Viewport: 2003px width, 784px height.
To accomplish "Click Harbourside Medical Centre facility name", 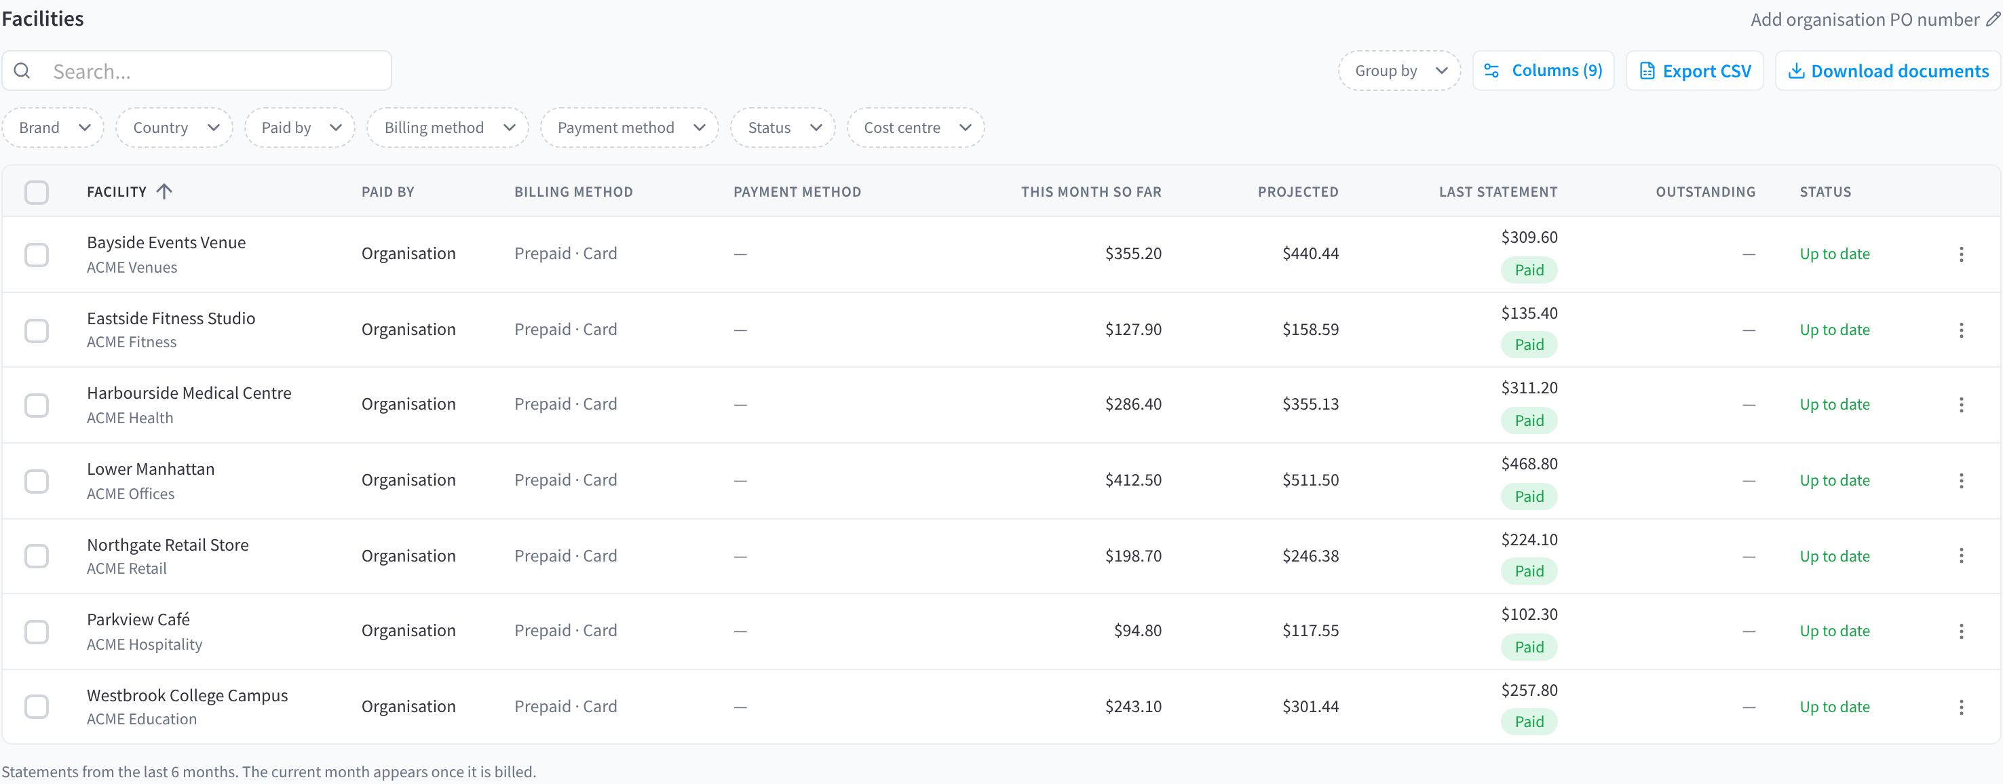I will point(189,393).
